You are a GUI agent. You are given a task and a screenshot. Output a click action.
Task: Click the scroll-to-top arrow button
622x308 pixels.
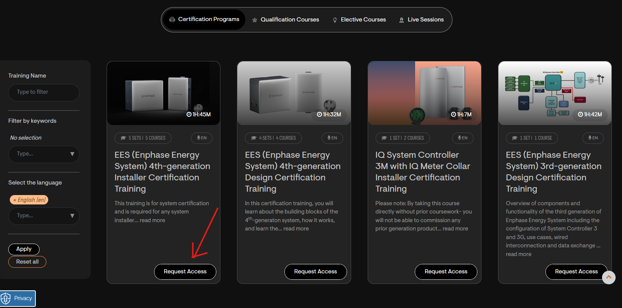609,278
